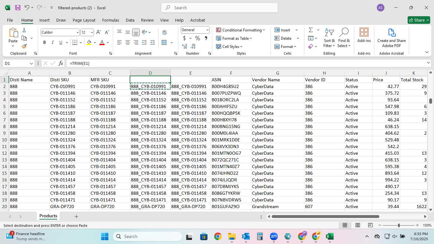Open the General number format dropdown
The width and height of the screenshot is (434, 244).
[x=207, y=30]
